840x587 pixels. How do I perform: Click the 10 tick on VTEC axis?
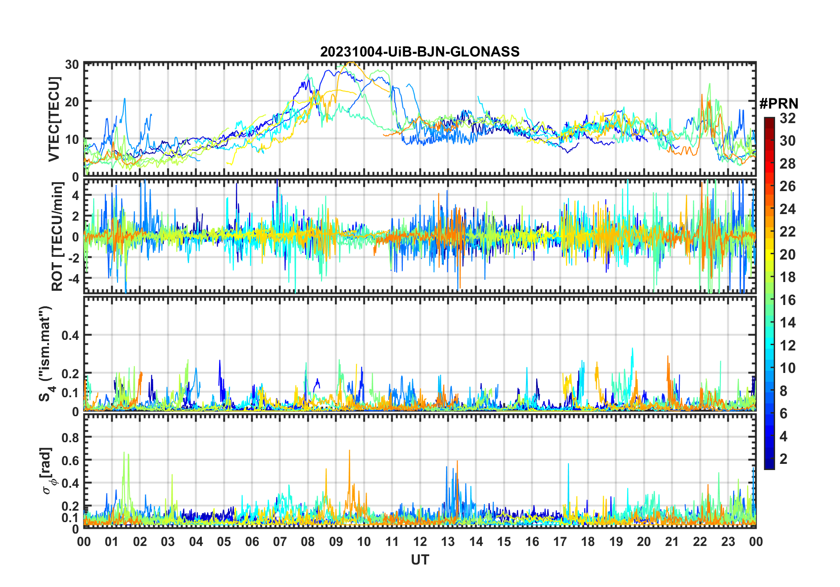[x=72, y=139]
